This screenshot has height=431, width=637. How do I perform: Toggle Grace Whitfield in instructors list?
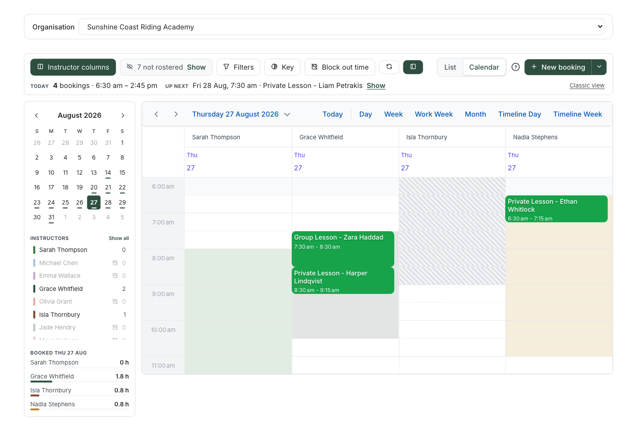pos(80,289)
